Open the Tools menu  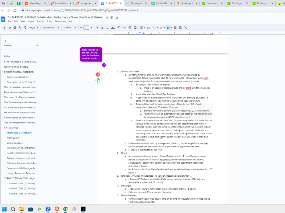[x=49, y=21]
